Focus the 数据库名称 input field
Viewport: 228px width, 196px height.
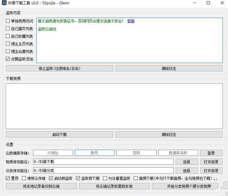point(178,153)
